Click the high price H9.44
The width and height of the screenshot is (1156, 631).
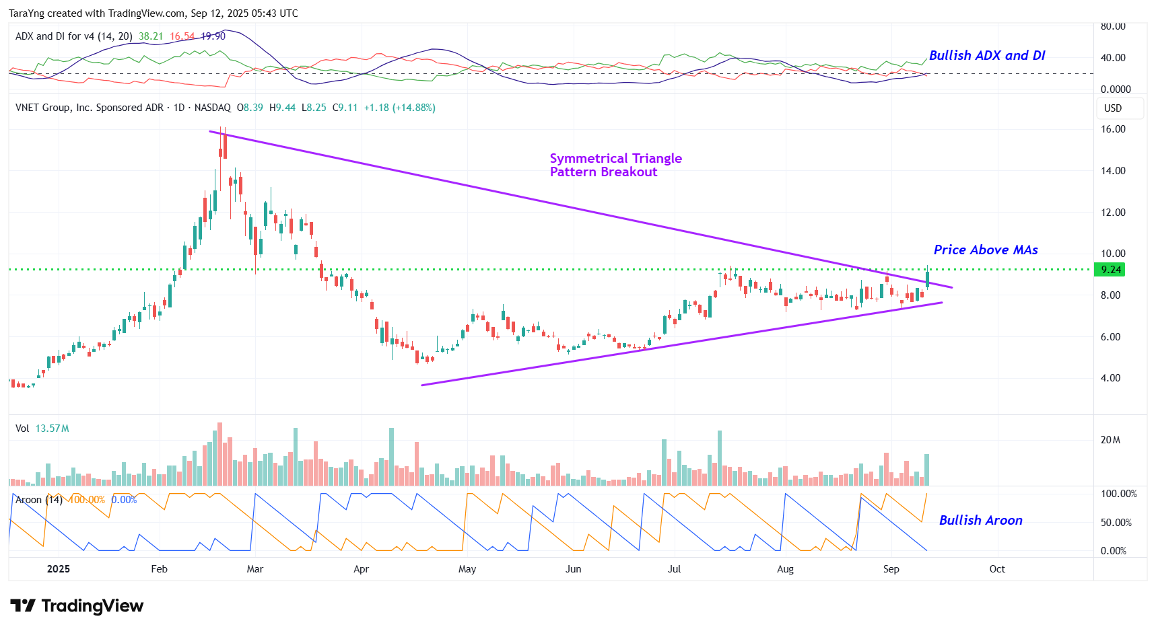tap(282, 108)
